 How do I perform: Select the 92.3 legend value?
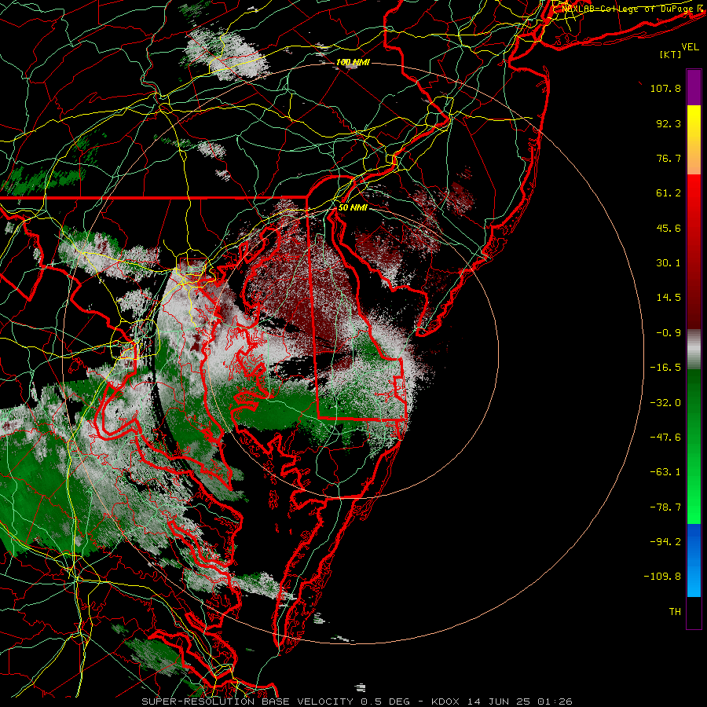click(x=669, y=123)
